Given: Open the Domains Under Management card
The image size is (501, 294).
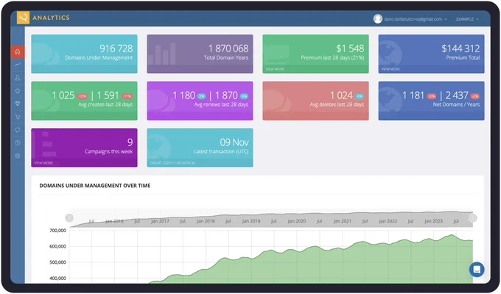Looking at the screenshot, I should (x=84, y=54).
